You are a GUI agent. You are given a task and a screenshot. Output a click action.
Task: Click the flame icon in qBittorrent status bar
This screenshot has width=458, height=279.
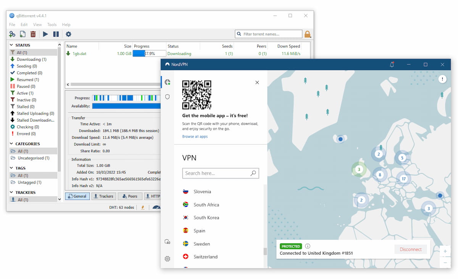(143, 208)
